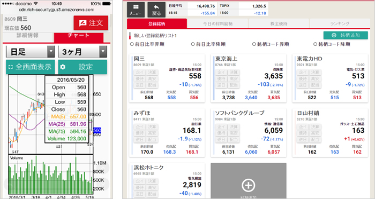Tap the blue 560 price marker on chart

coord(97,131)
